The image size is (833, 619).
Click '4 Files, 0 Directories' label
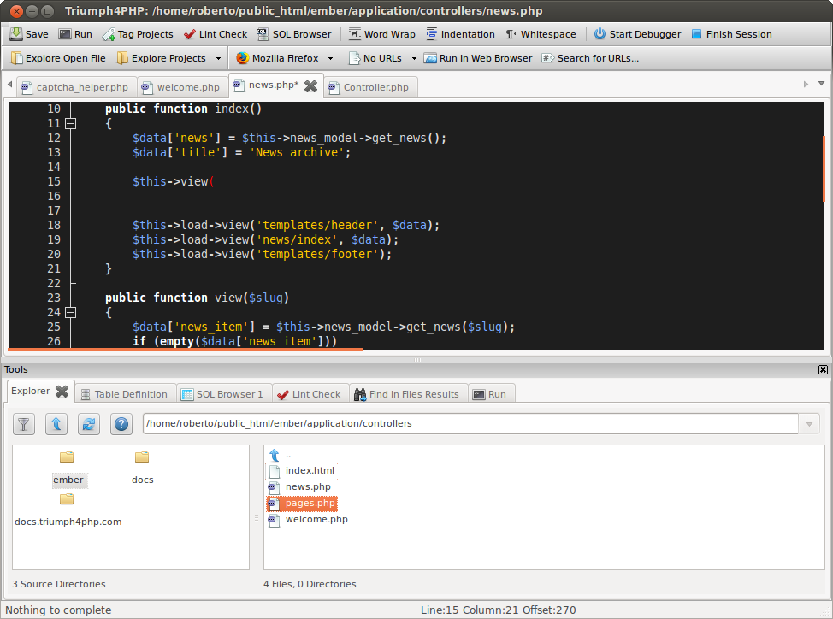(310, 584)
